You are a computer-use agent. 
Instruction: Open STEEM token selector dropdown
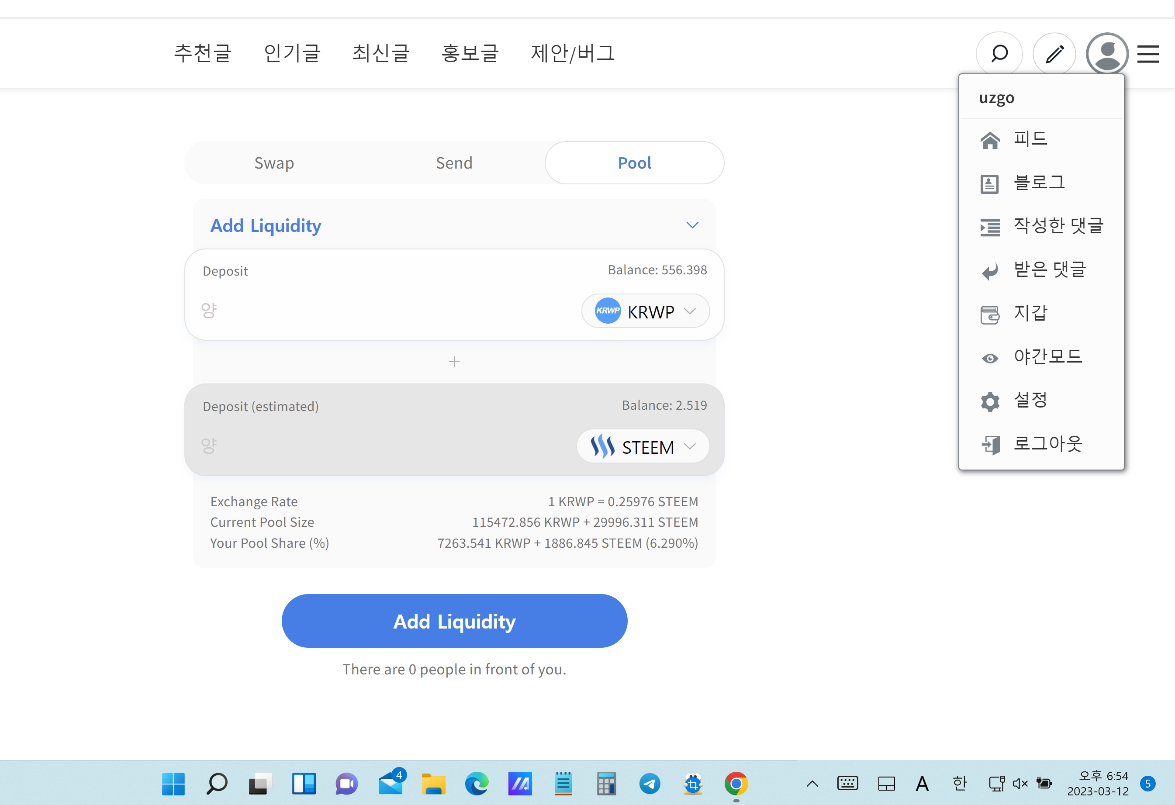pos(643,446)
